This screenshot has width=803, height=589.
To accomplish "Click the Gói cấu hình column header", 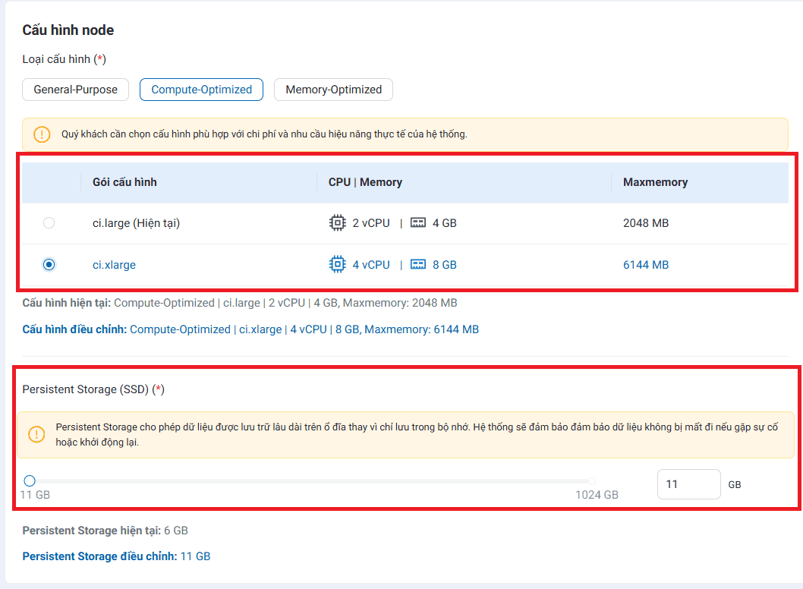I will tap(124, 182).
